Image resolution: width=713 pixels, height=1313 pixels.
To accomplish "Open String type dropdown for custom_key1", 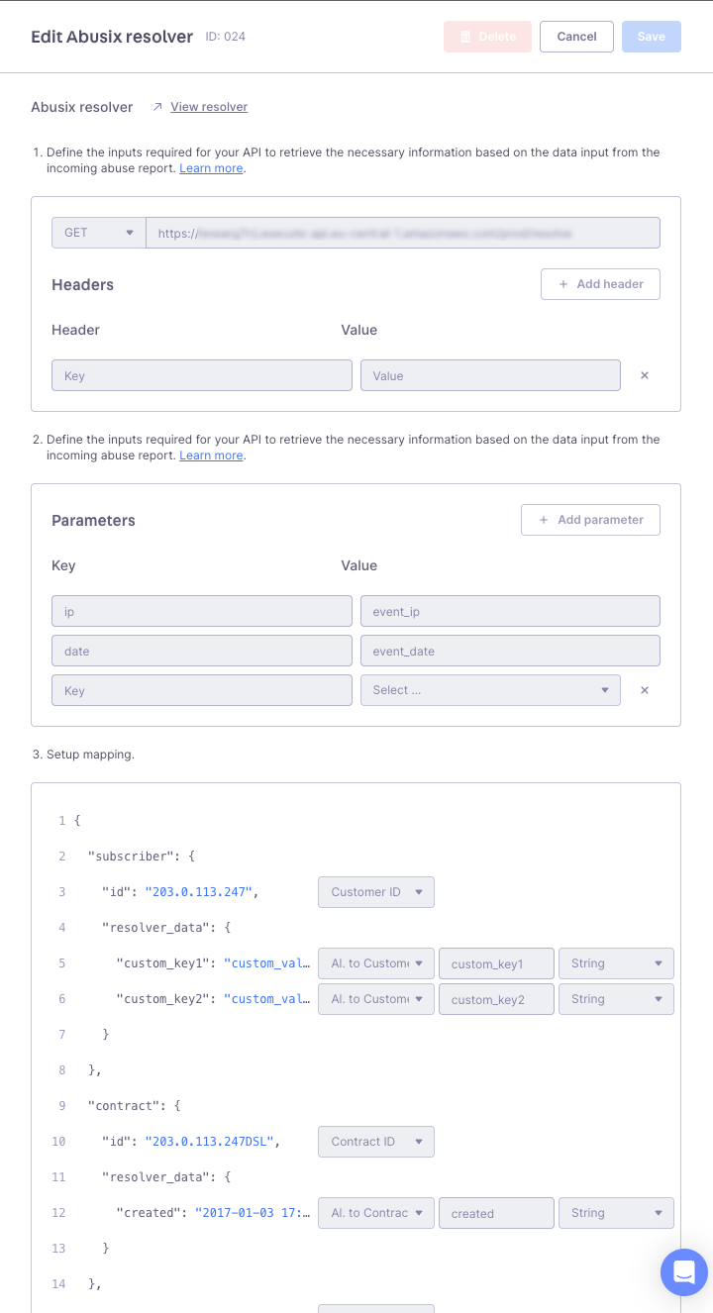I will click(x=616, y=963).
